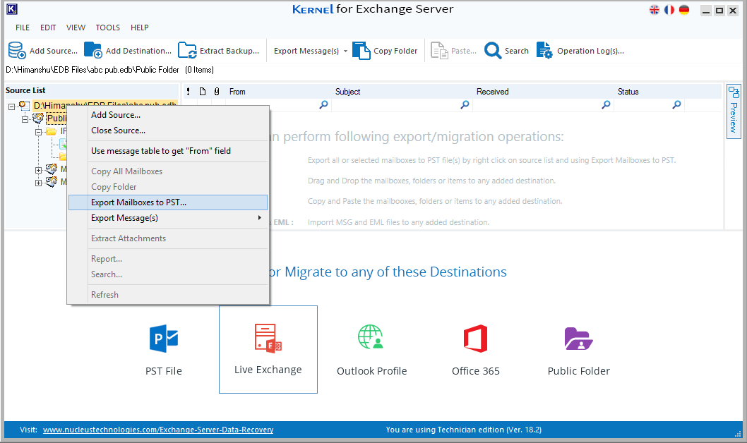
Task: Select the Public Folder destination icon
Action: pos(578,339)
